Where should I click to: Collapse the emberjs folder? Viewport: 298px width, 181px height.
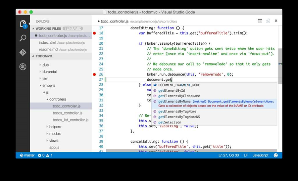tap(40, 85)
